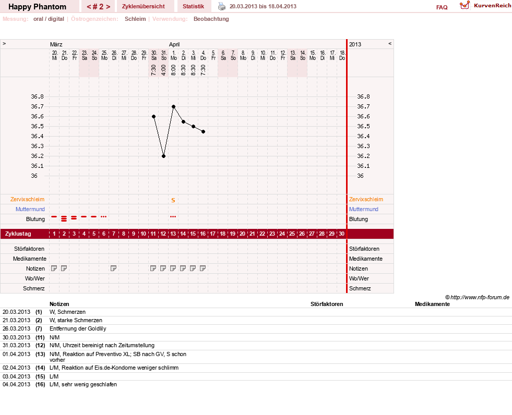The height and width of the screenshot is (415, 512).
Task: Click the right-side Zervixschleim label
Action: [366, 199]
